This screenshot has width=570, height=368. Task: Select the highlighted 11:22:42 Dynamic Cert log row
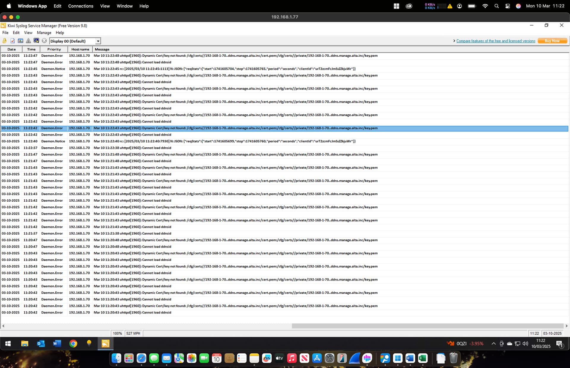(284, 128)
